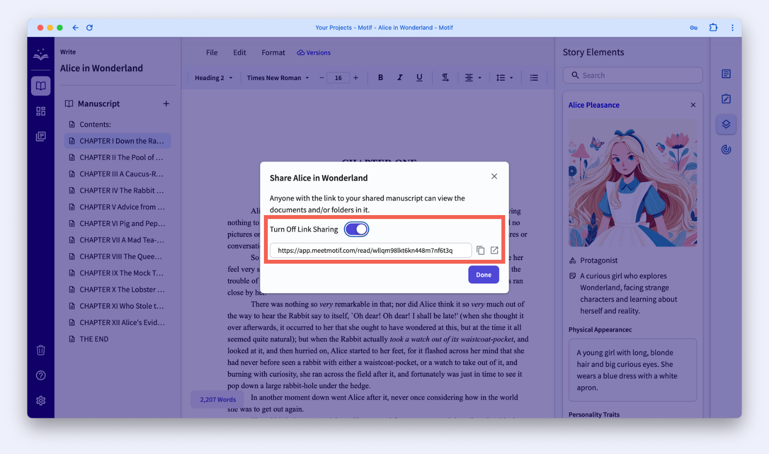This screenshot has height=454, width=769.
Task: Open CHAPTER IV The Rabbit document
Action: [x=118, y=190]
